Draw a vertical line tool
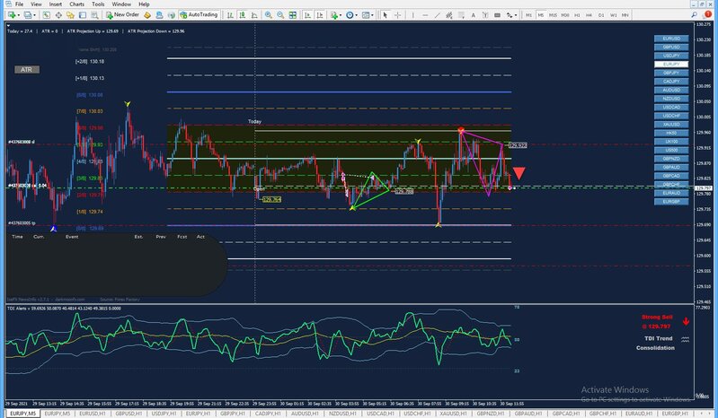Image resolution: width=718 pixels, height=418 pixels. (x=413, y=15)
